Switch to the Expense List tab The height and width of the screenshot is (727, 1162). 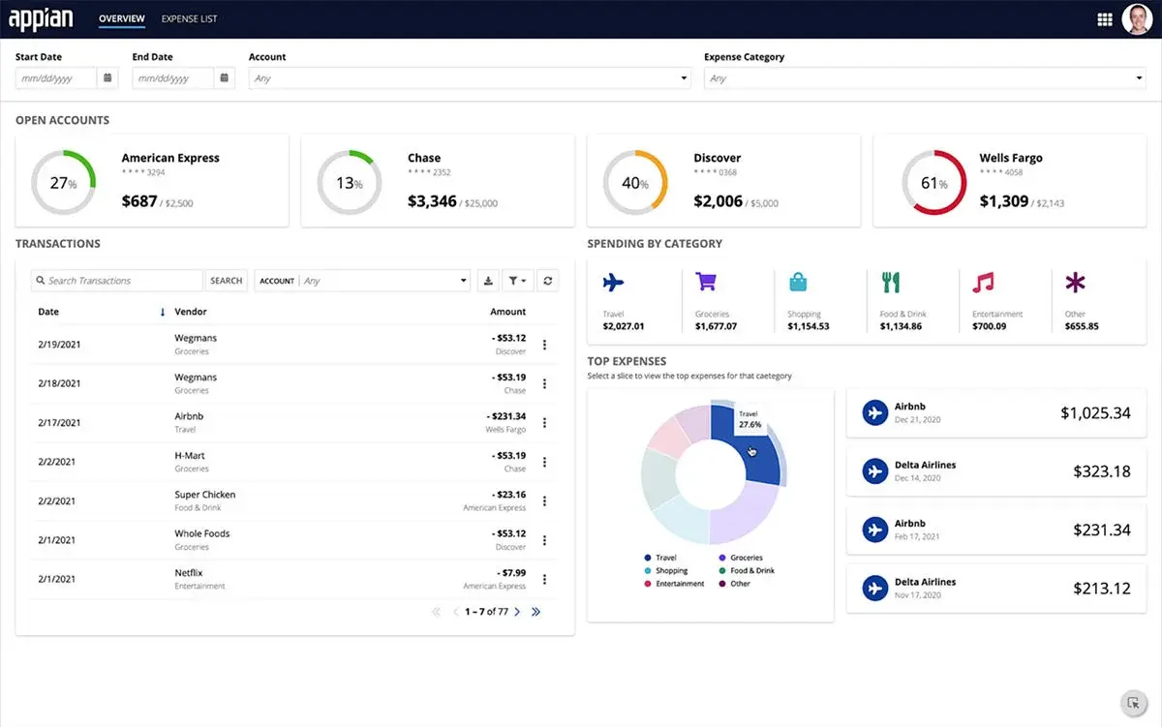pos(189,17)
